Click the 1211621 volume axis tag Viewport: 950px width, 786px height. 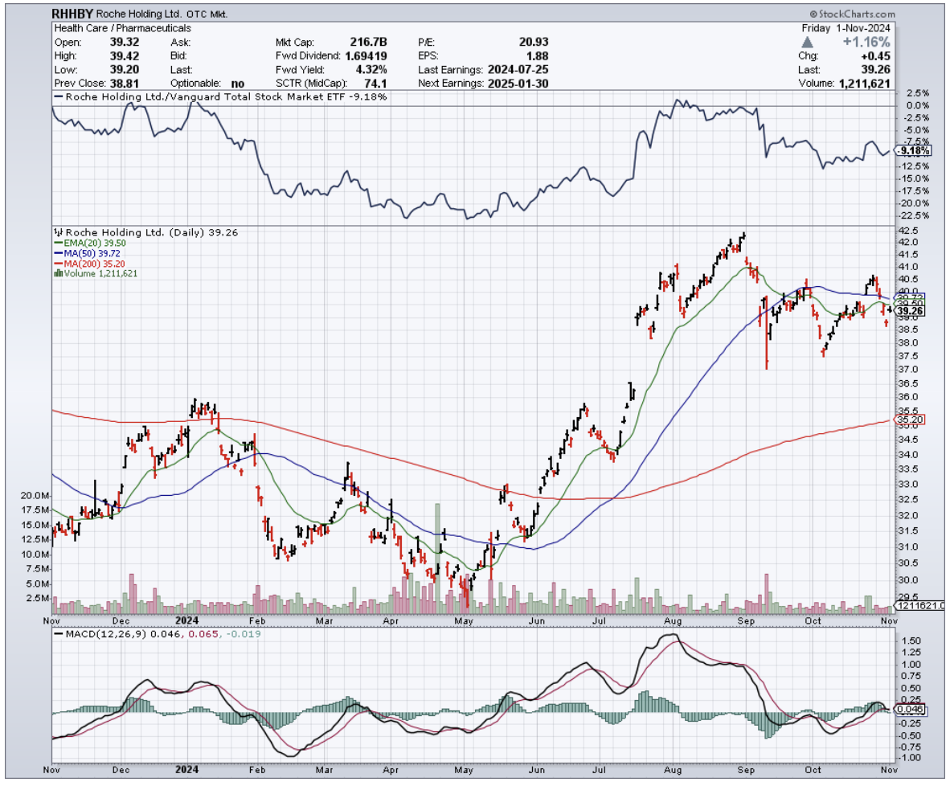pos(919,605)
